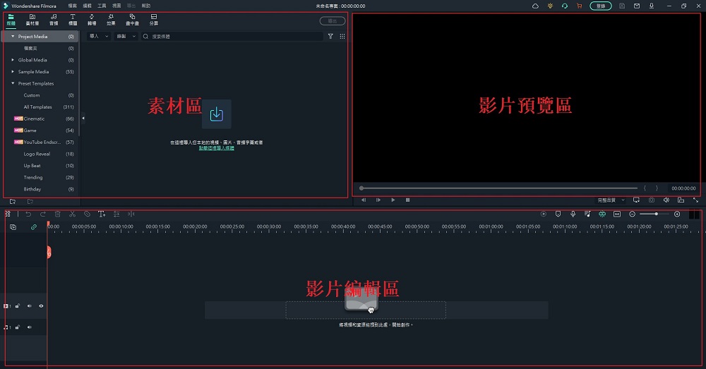The width and height of the screenshot is (706, 369).
Task: Click the lightbulb tips icon
Action: 550,6
